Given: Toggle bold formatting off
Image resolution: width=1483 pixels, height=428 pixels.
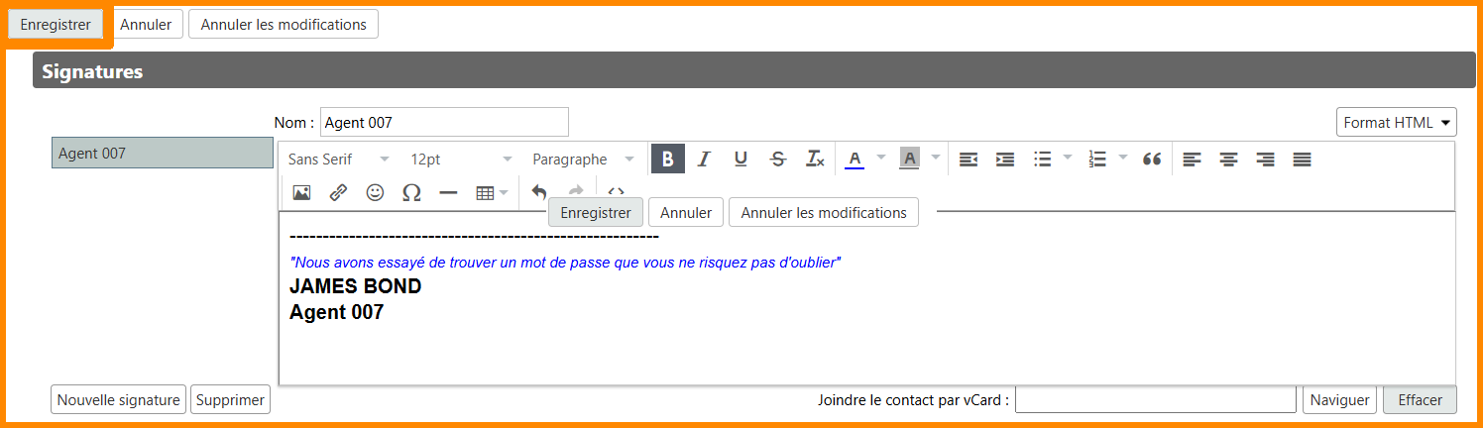Looking at the screenshot, I should (x=667, y=160).
